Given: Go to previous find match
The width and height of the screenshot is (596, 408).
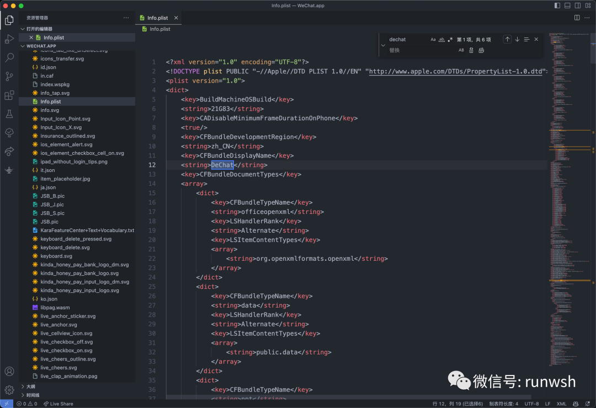Looking at the screenshot, I should pos(507,40).
